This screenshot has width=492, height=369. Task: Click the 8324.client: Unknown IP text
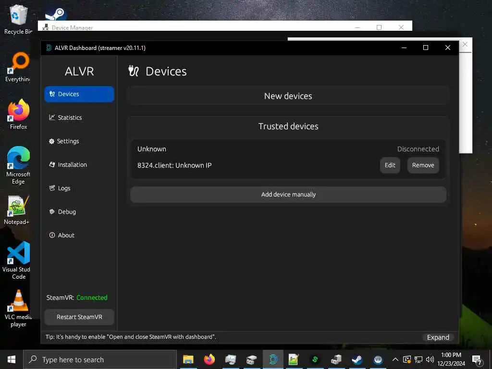point(174,165)
